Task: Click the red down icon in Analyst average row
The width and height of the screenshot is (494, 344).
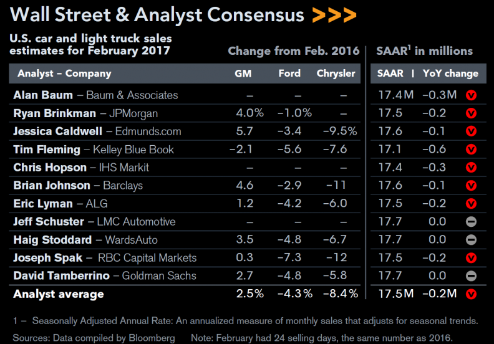Action: pyautogui.click(x=471, y=294)
